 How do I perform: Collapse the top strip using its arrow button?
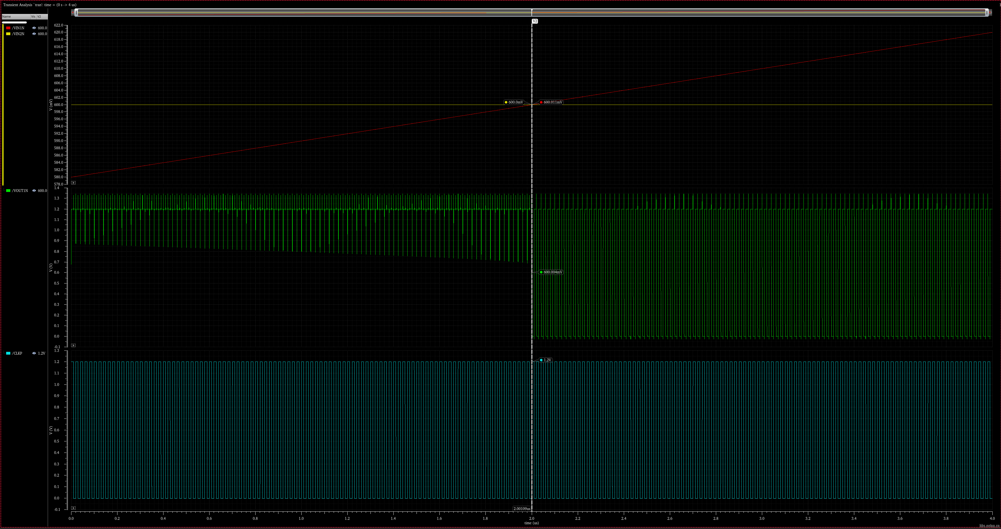tap(73, 183)
